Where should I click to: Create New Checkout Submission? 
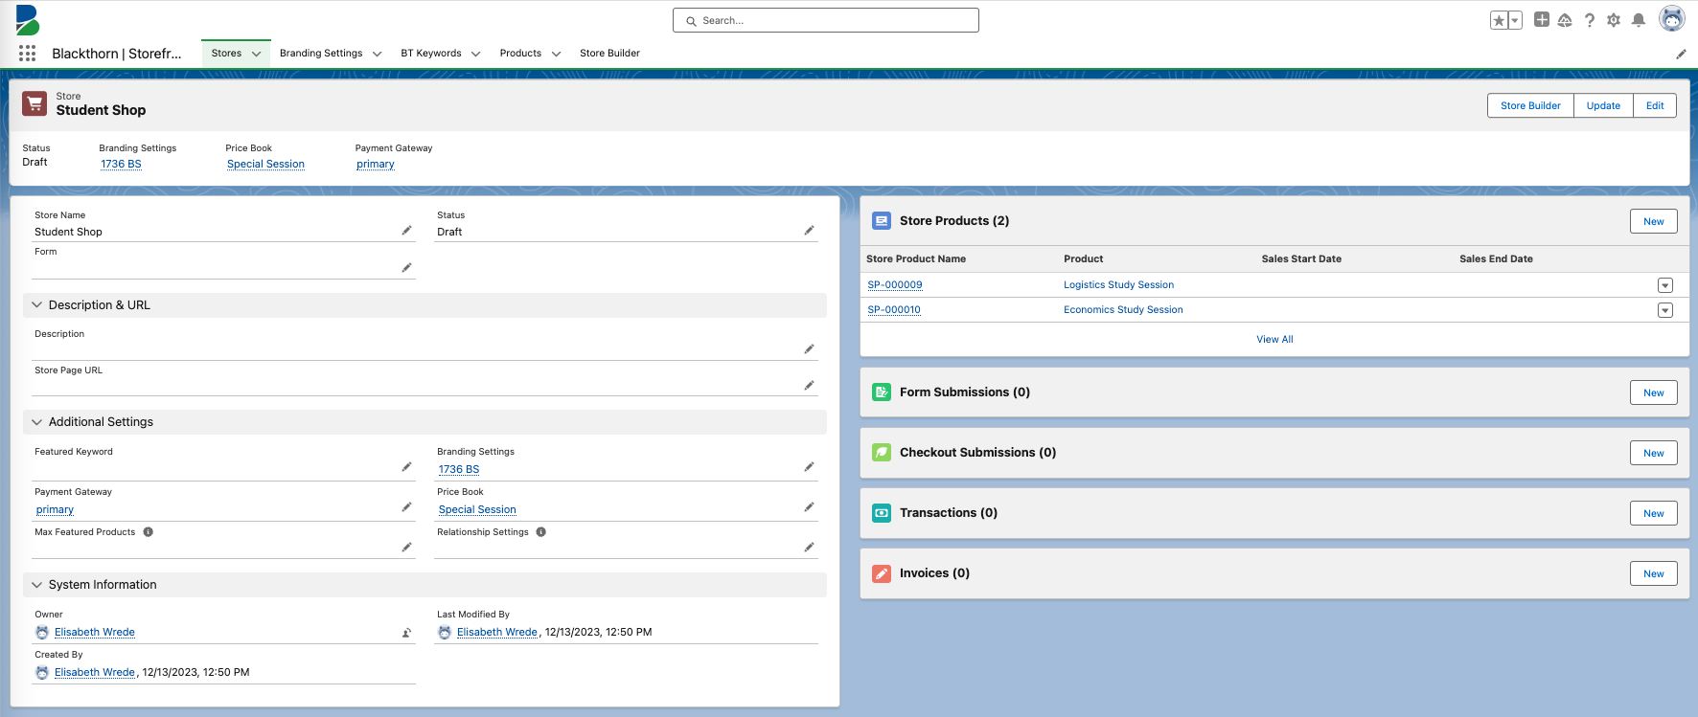click(x=1654, y=453)
